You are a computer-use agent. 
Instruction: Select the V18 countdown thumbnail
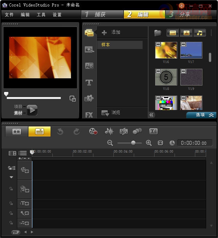pos(166,77)
